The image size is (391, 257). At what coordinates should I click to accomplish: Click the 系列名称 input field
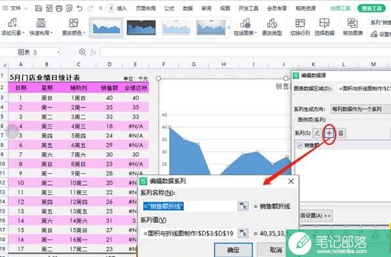point(190,206)
